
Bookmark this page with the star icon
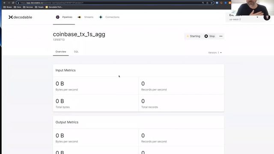point(211,3)
